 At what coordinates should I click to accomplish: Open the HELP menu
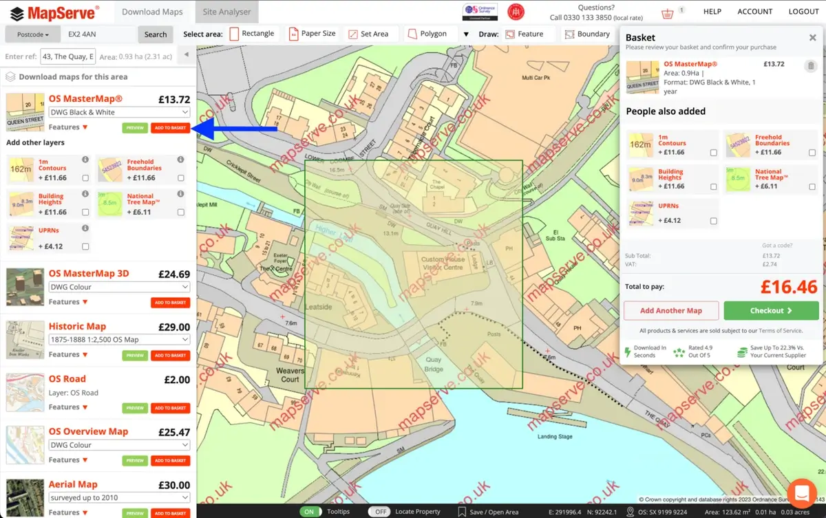click(x=712, y=12)
